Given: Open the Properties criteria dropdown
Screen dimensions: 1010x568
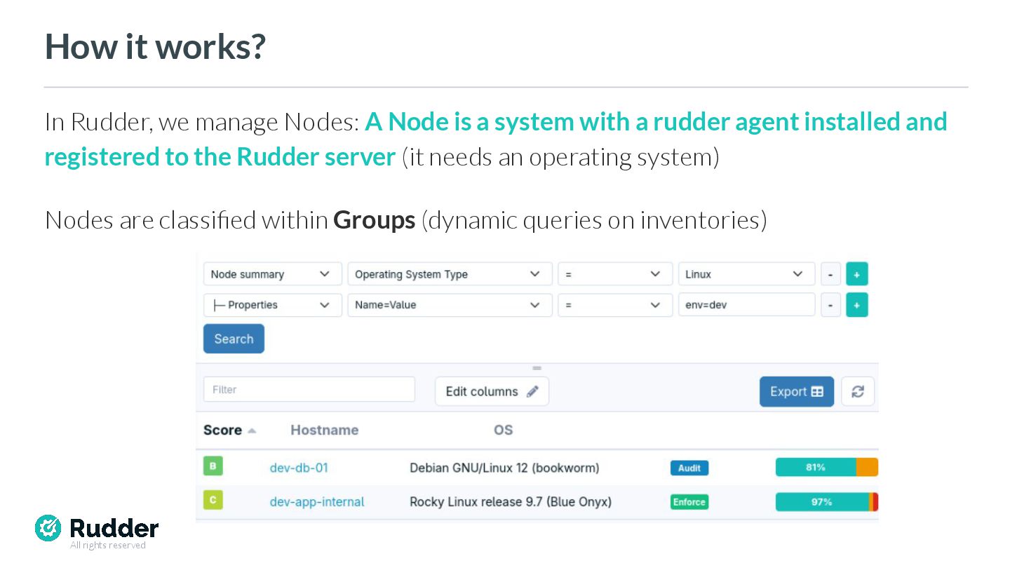Looking at the screenshot, I should tap(272, 305).
